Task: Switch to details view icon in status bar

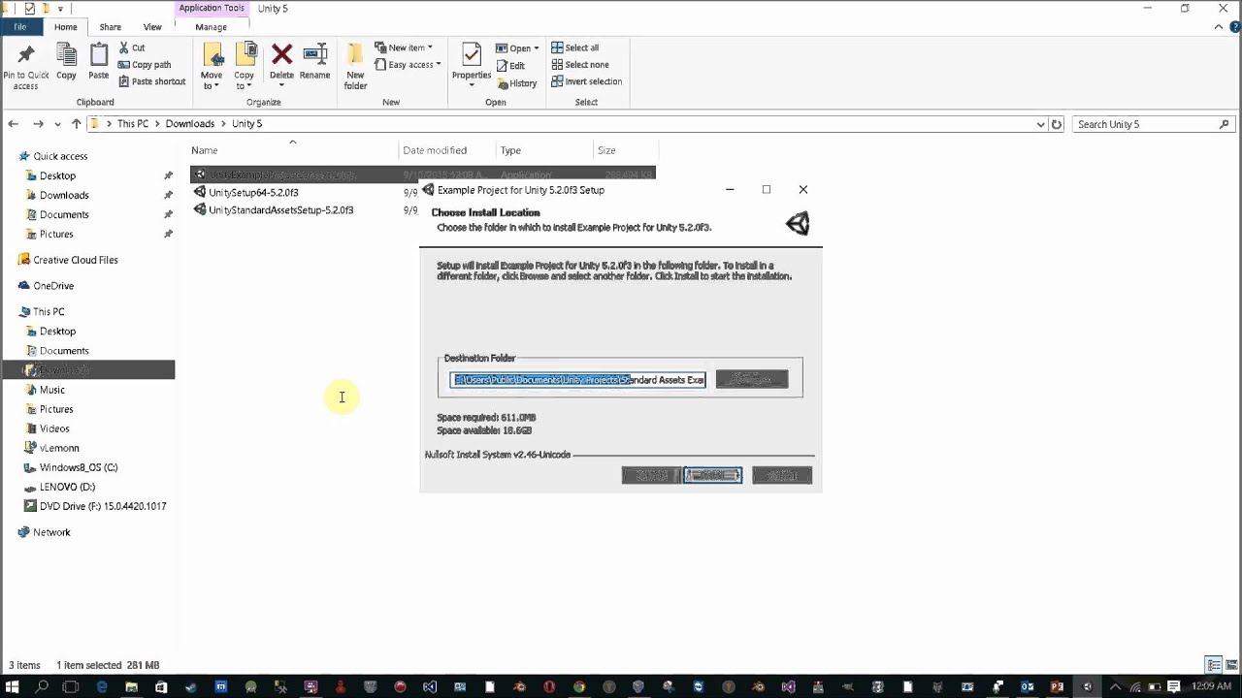Action: click(x=1214, y=665)
